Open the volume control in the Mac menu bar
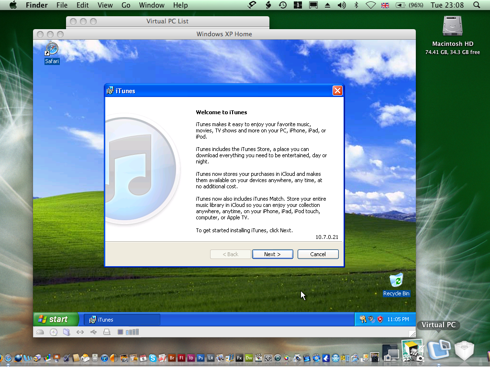 click(342, 5)
